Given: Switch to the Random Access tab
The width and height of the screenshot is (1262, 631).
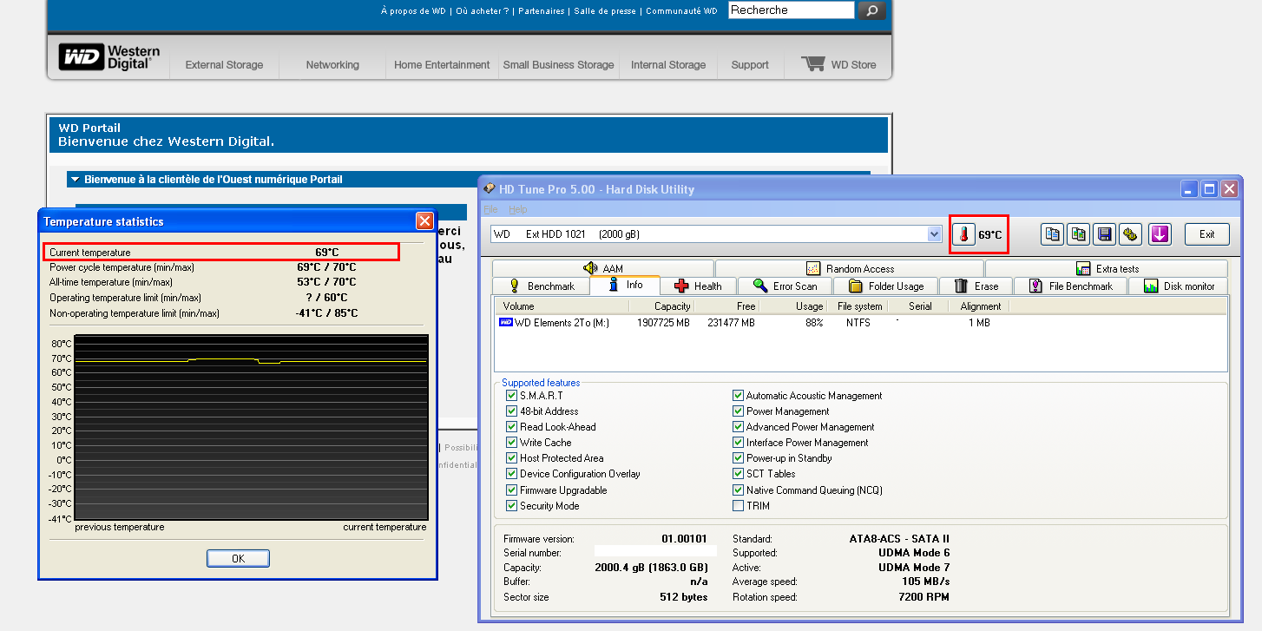Looking at the screenshot, I should click(850, 268).
